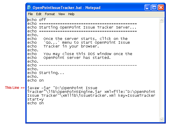The height and width of the screenshot is (127, 169).
Task: Click the Notepad icon in title bar
Action: click(29, 8)
